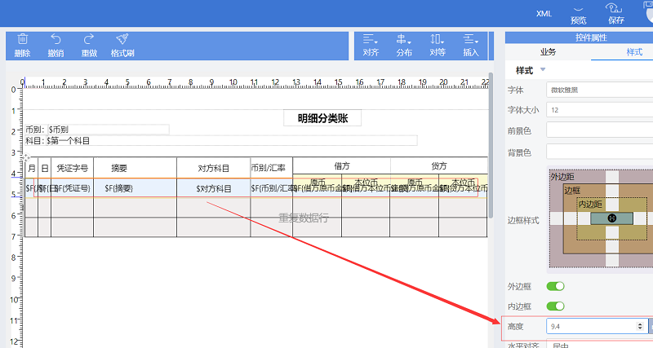Toggle the 内边框 inner border switch
The height and width of the screenshot is (348, 653).
click(x=555, y=306)
